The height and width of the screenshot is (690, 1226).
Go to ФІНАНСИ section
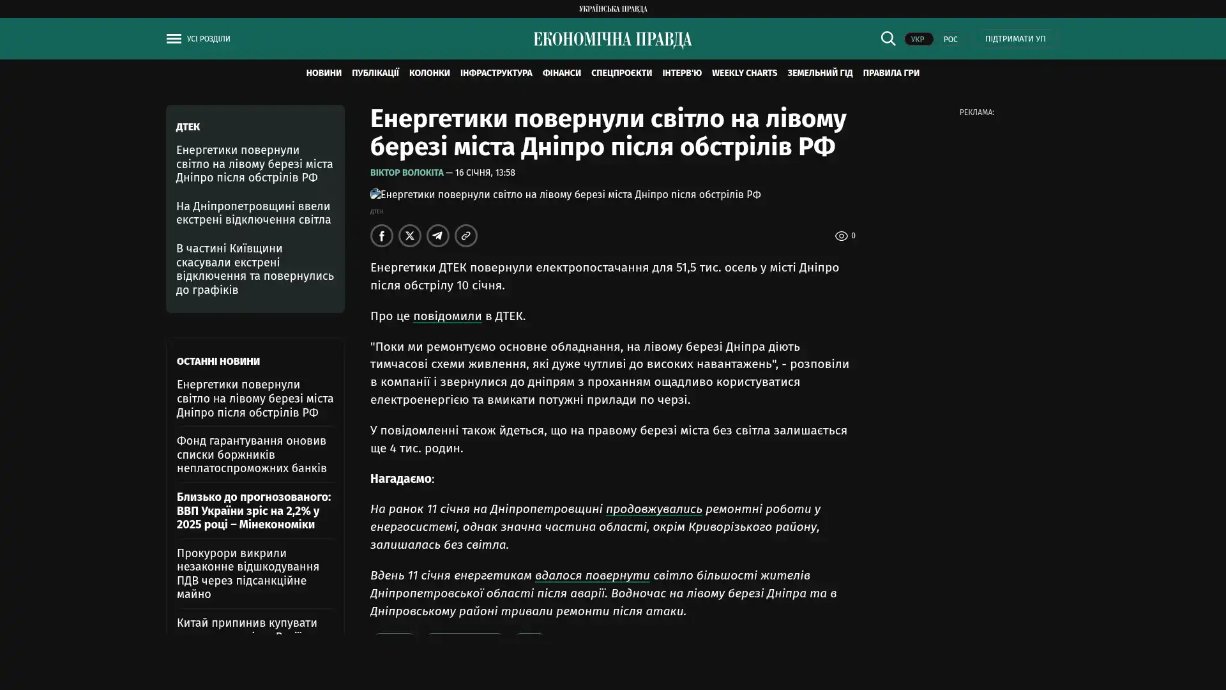561,73
